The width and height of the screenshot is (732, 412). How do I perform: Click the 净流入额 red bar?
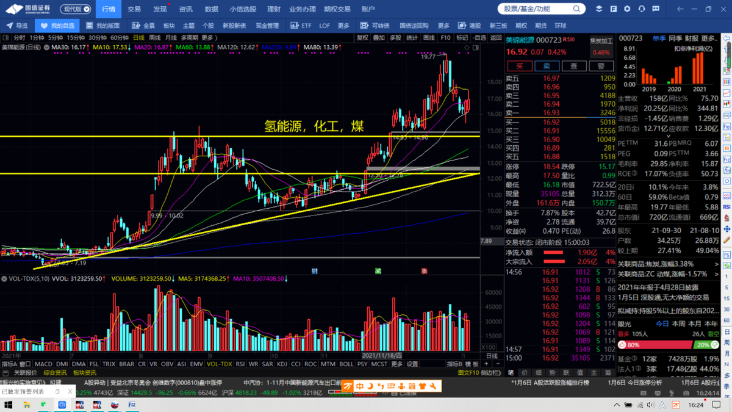coord(553,252)
